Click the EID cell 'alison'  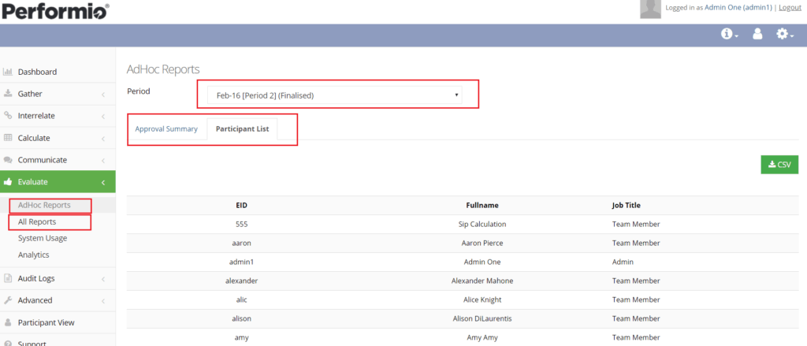(x=241, y=318)
